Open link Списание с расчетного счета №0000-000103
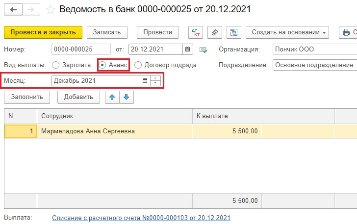The width and height of the screenshot is (357, 224). [141, 218]
